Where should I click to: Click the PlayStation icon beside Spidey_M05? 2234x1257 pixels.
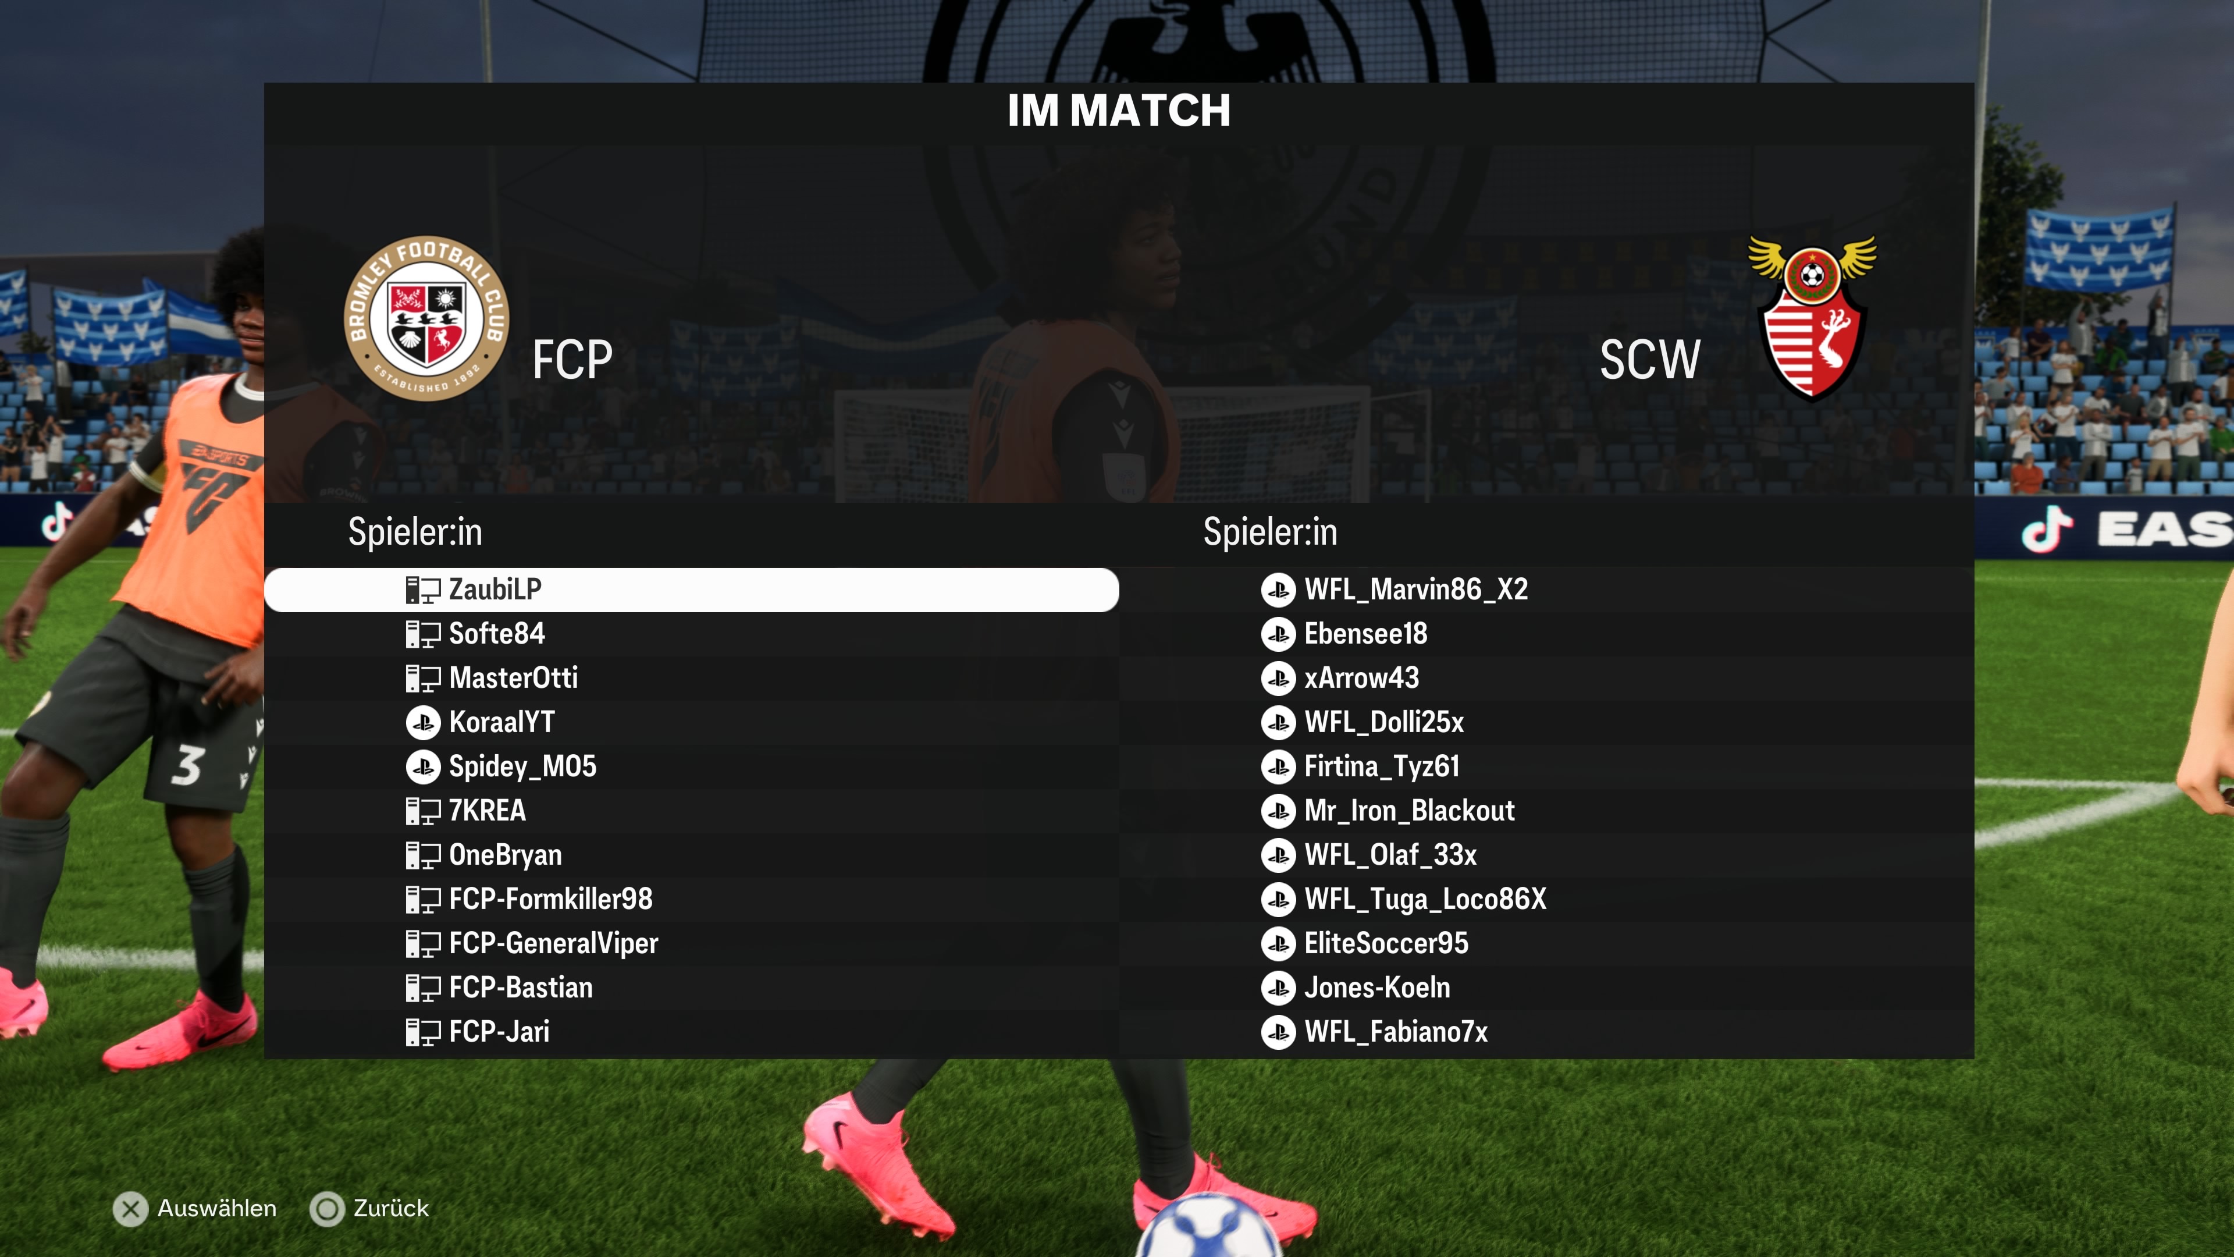(423, 767)
